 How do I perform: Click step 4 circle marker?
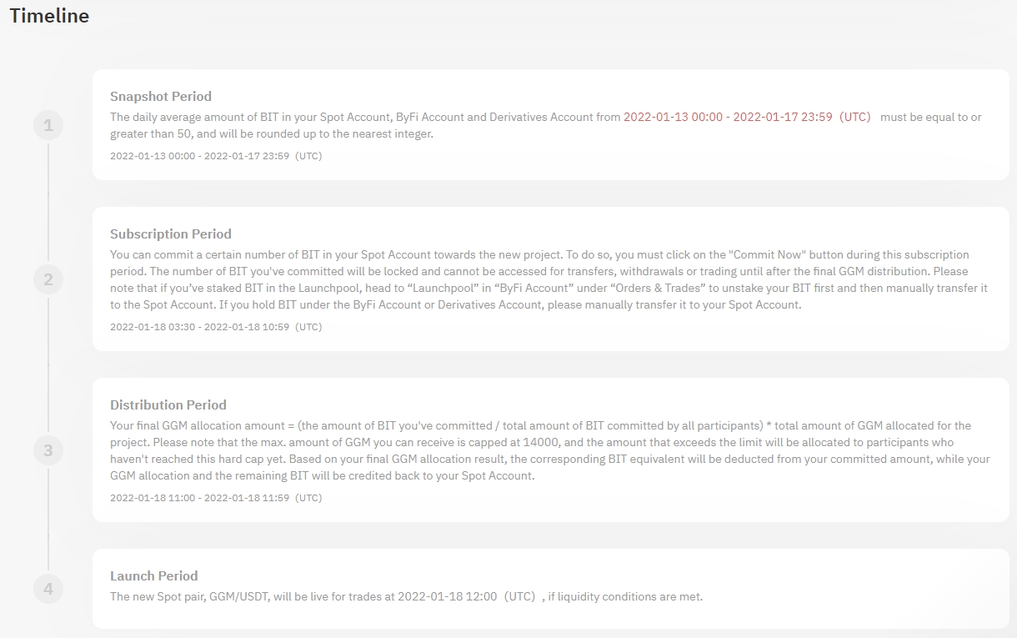(48, 590)
